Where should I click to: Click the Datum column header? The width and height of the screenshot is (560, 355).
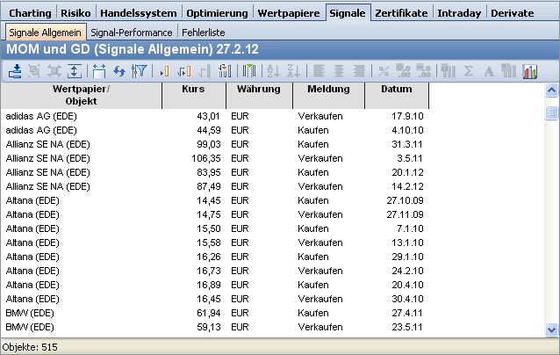tap(396, 90)
